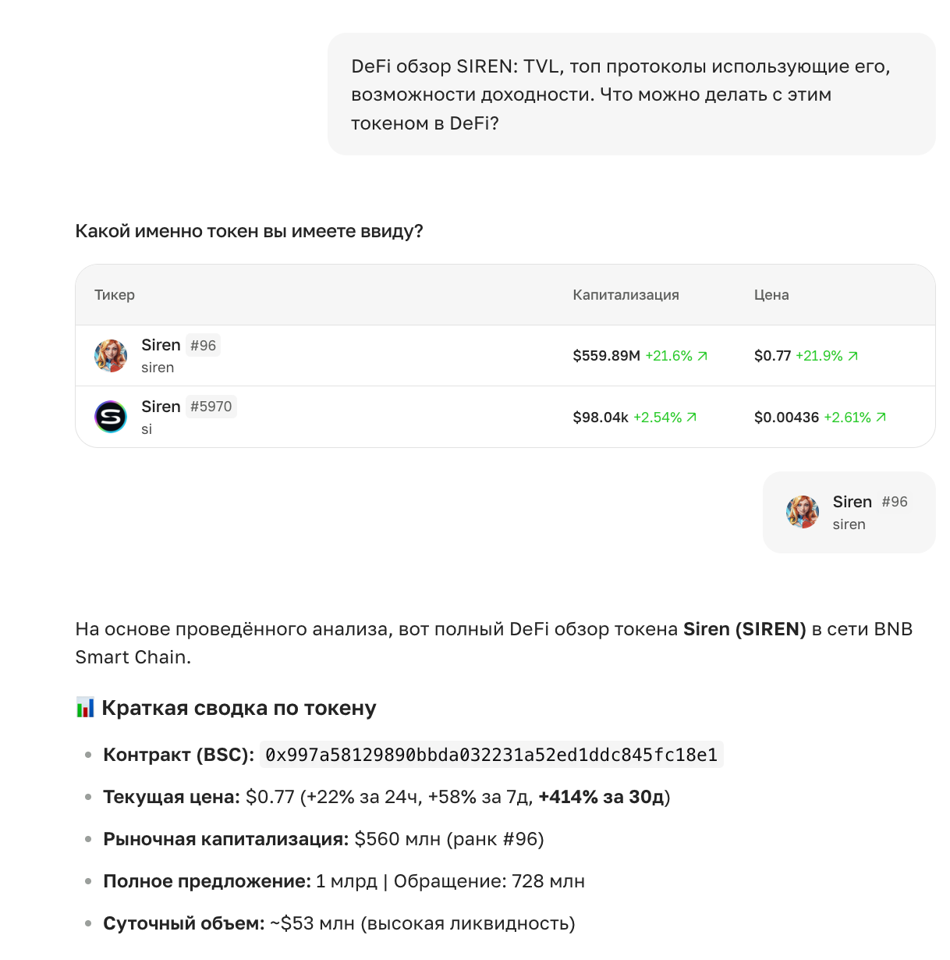Click the $559.89M market cap value
Screen dimensions: 950x960
click(605, 355)
